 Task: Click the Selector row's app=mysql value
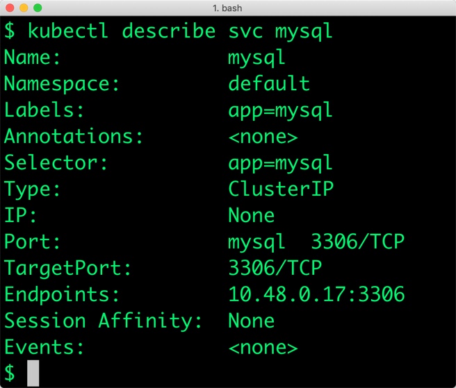pos(280,163)
